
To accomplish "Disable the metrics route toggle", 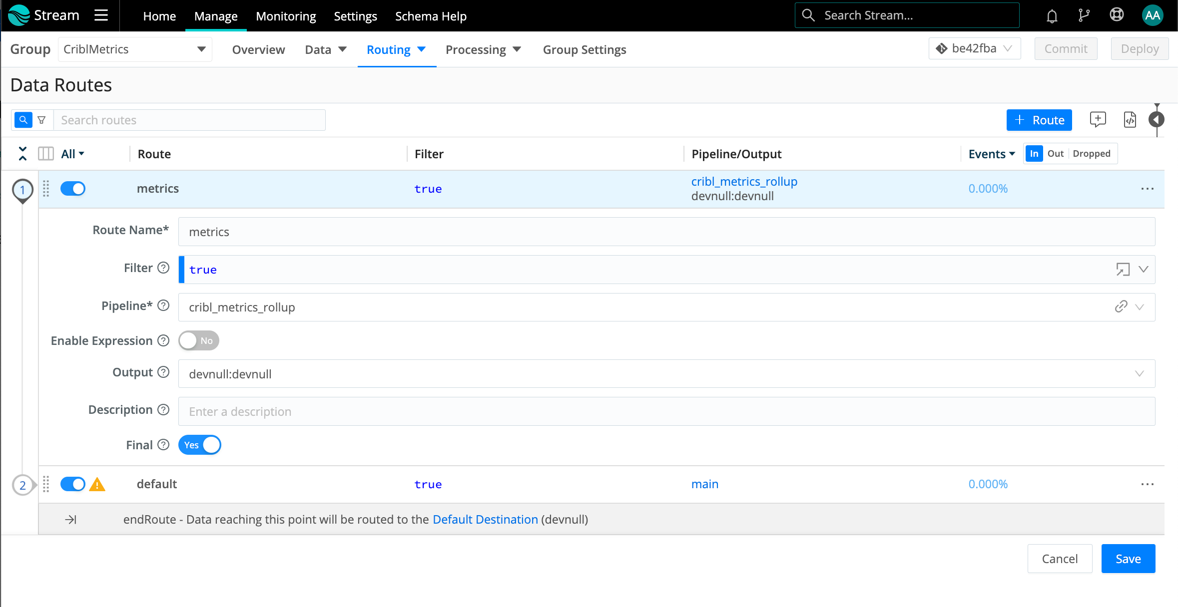I will click(x=72, y=188).
